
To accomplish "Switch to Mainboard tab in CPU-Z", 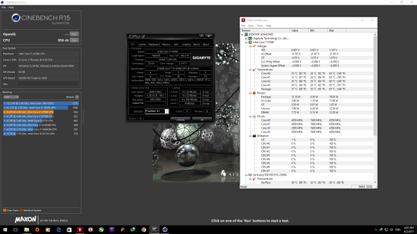I will click(x=154, y=44).
